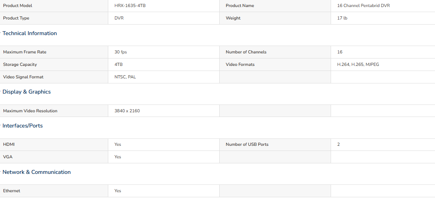Click the Product Name label cell
Image resolution: width=435 pixels, height=200 pixels.
[275, 5]
